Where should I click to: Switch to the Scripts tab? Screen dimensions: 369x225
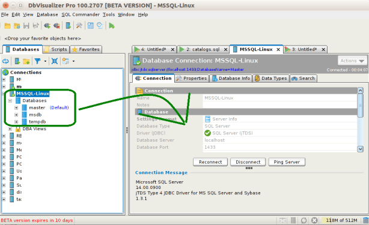(56, 49)
